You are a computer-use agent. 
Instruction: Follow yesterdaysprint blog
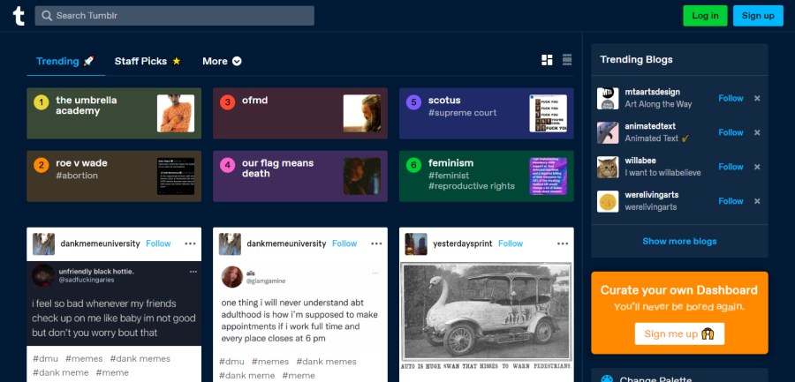coord(511,243)
